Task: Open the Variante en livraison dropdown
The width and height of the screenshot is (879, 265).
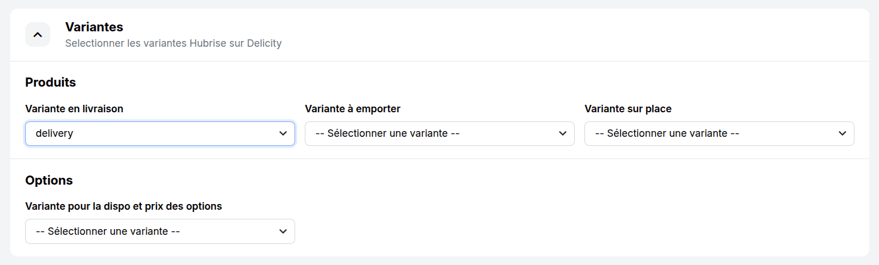Action: 160,133
